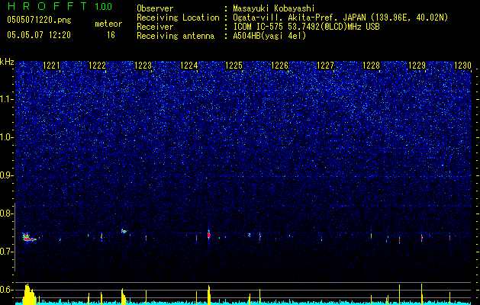The height and width of the screenshot is (305, 480).
Task: Click the 1223 time marker
Action: [x=143, y=65]
